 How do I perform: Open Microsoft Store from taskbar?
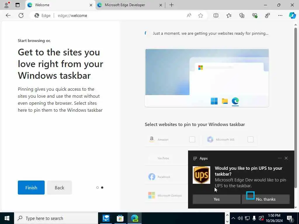(x=120, y=218)
